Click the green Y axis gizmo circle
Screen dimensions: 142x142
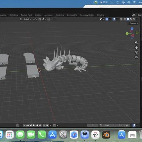(127, 34)
